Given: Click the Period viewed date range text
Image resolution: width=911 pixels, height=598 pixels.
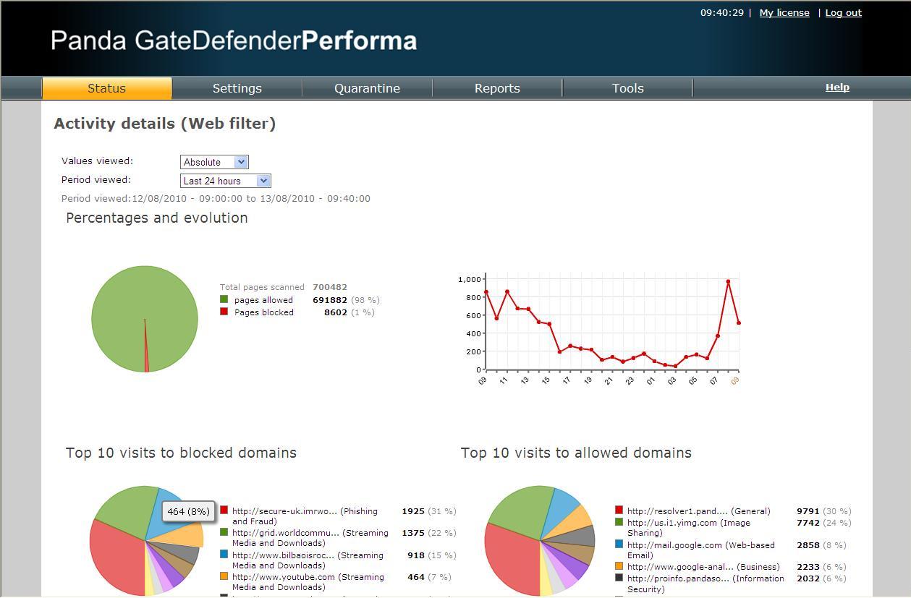Looking at the screenshot, I should tap(216, 199).
